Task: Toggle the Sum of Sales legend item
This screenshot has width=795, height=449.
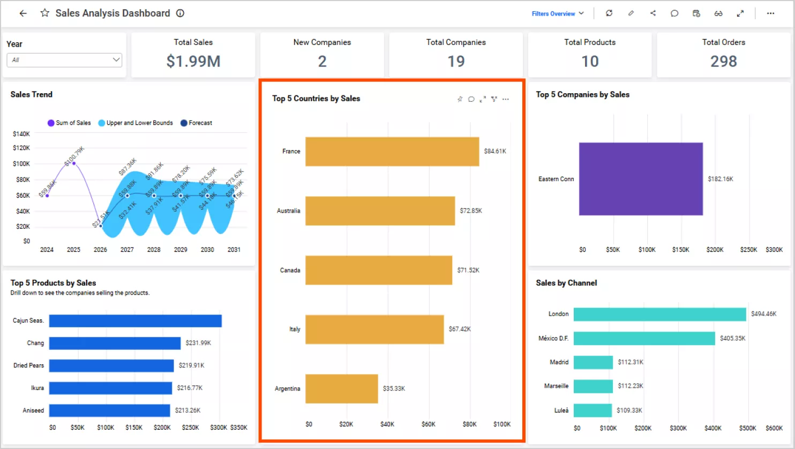Action: click(x=69, y=123)
